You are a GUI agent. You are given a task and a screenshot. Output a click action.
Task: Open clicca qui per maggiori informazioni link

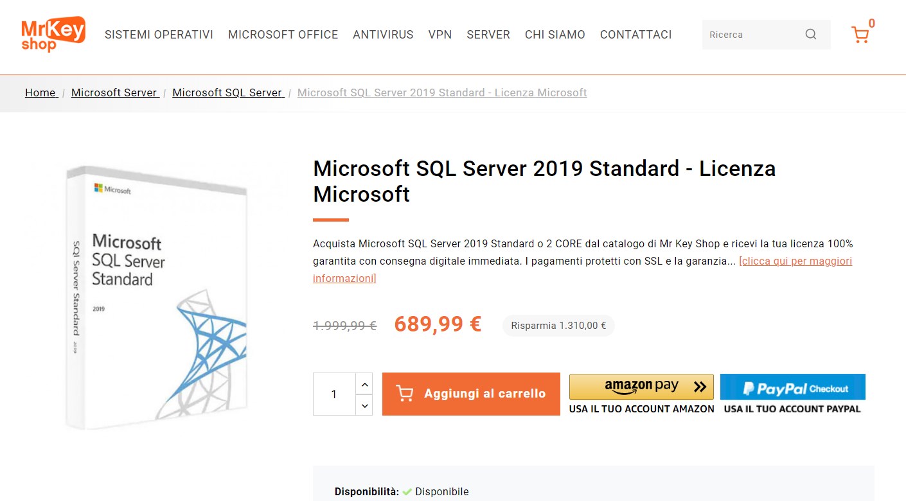795,261
